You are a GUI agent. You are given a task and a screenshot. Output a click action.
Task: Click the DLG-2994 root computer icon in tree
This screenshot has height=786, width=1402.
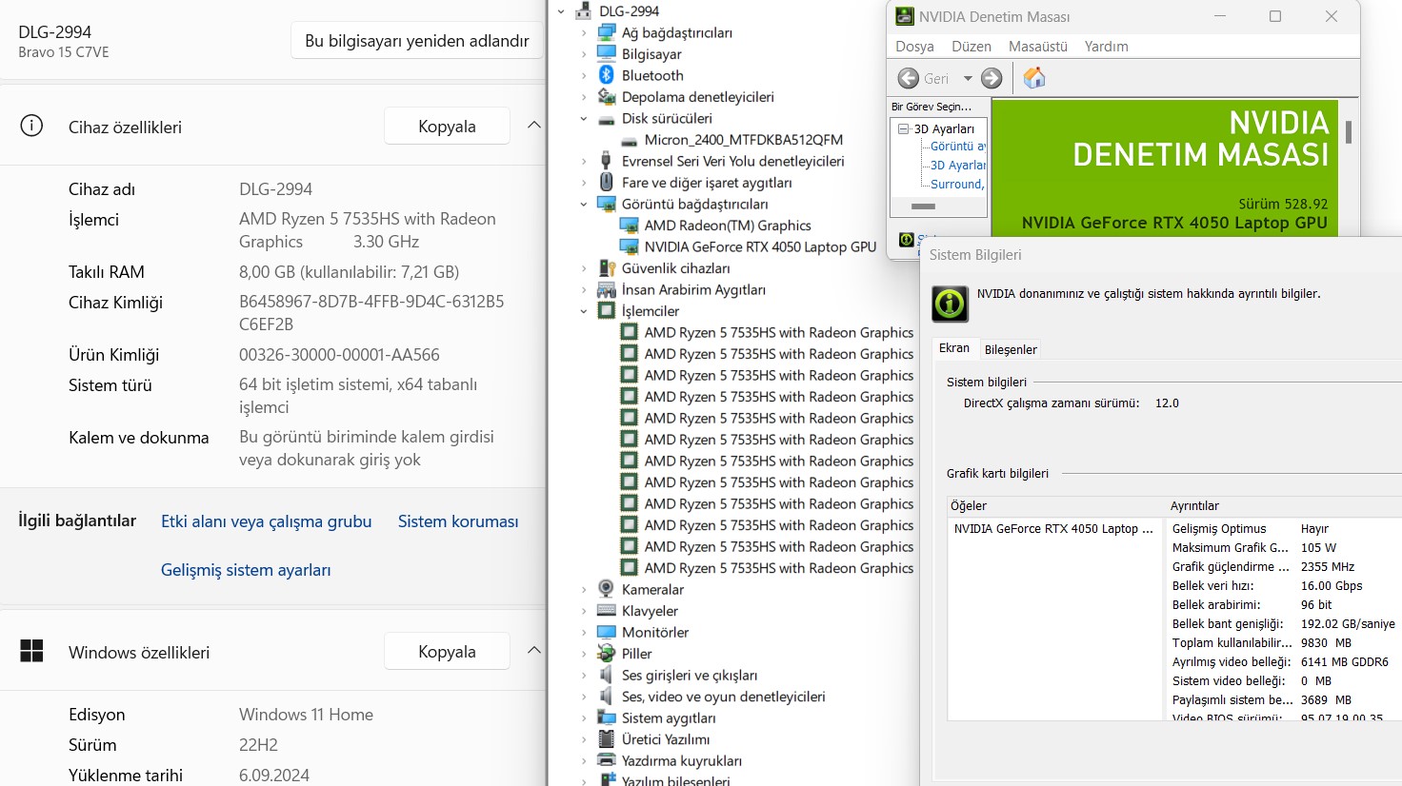583,11
